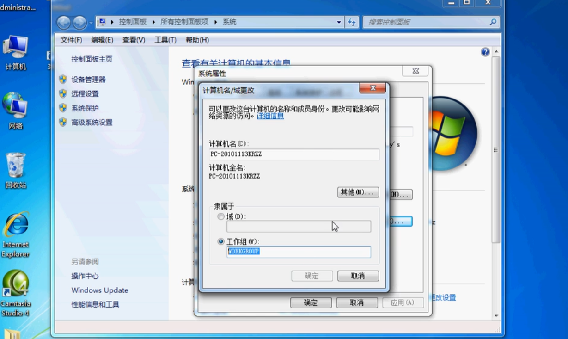Open the 编辑(E) menu
The width and height of the screenshot is (568, 339).
tap(102, 40)
